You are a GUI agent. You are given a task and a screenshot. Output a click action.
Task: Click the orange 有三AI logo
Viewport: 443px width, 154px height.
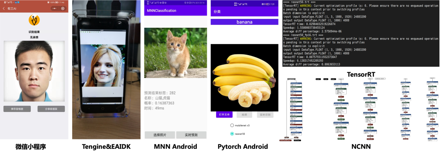click(x=34, y=20)
